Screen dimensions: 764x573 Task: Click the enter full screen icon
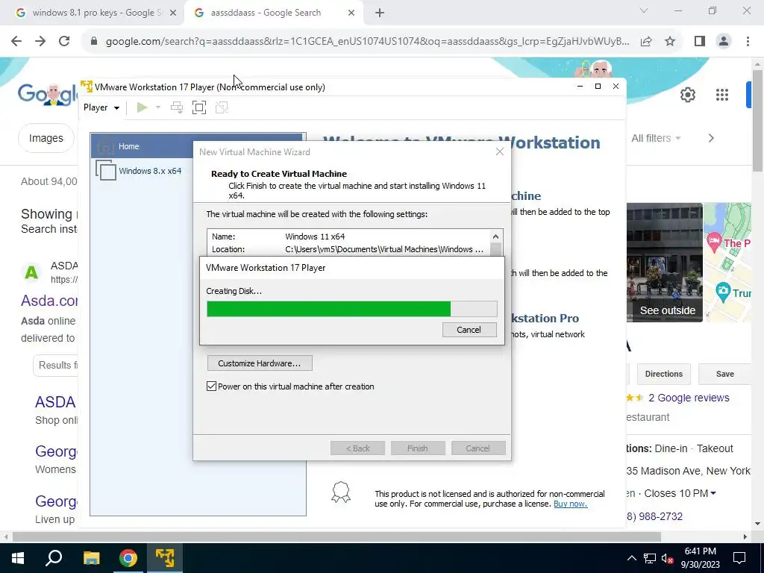click(199, 107)
